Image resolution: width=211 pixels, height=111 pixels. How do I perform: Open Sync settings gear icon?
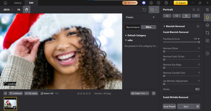coord(197,107)
